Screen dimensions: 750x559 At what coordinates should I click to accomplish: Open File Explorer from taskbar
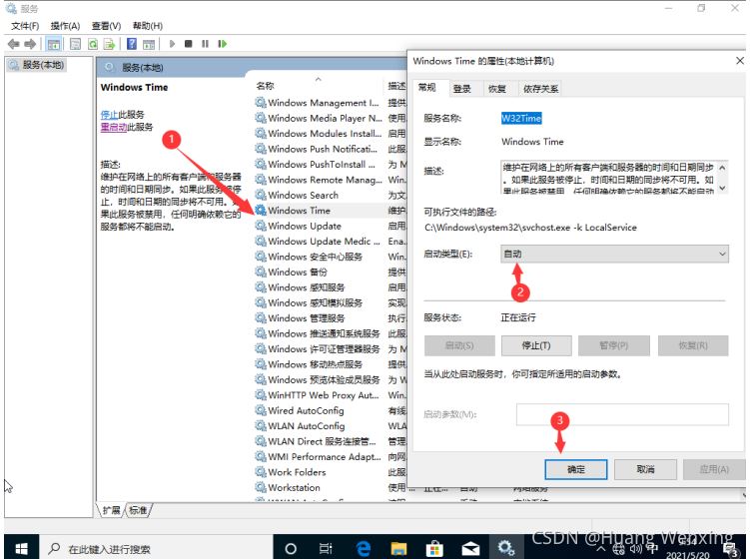coord(398,548)
